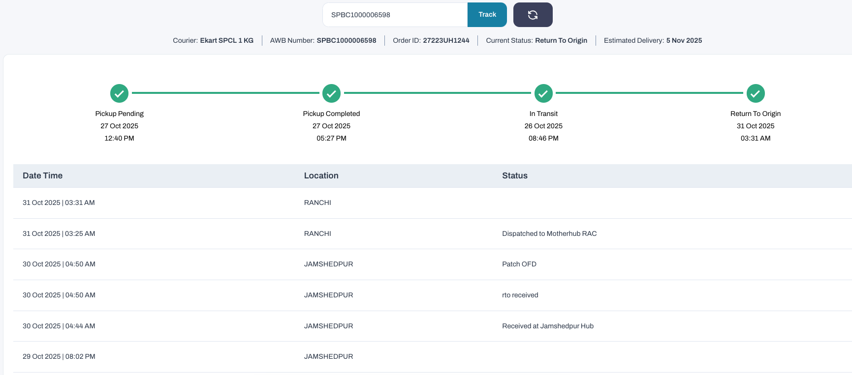Click the refresh icon button

[533, 15]
